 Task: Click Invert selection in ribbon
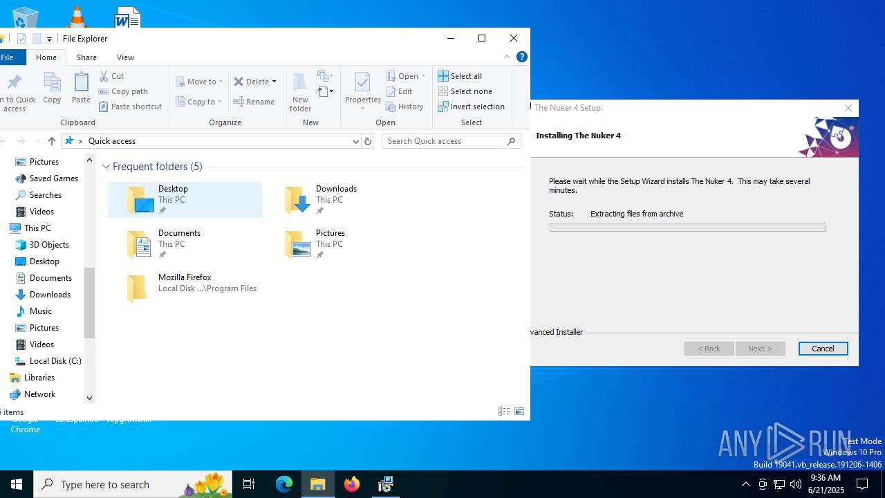coord(471,107)
